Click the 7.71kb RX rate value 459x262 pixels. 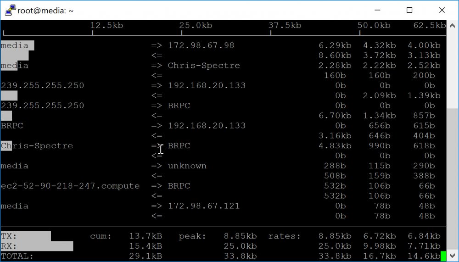click(x=424, y=246)
